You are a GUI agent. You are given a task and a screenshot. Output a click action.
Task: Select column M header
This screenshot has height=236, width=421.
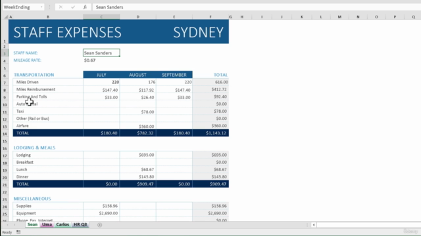pyautogui.click(x=339, y=17)
